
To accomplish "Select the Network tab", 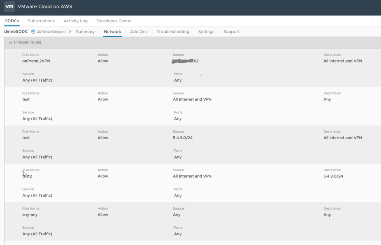I will pos(112,32).
